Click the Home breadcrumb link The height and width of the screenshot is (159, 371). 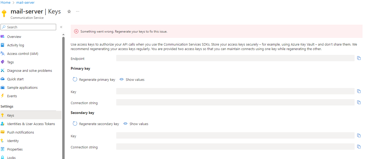pyautogui.click(x=6, y=2)
